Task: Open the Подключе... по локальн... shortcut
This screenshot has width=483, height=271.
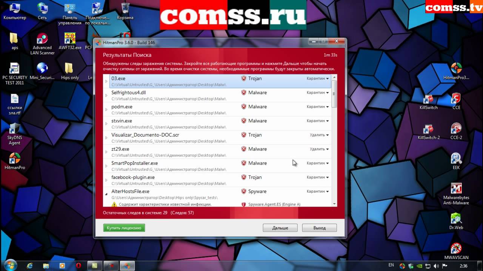Action: tap(97, 14)
